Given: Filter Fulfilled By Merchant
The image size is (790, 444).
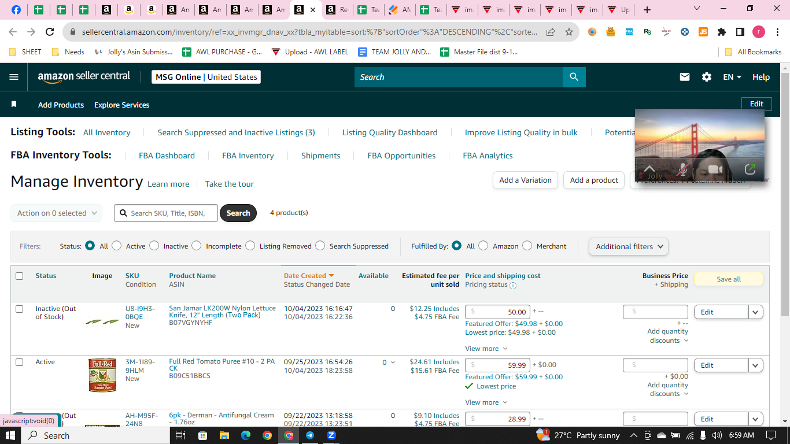Looking at the screenshot, I should tap(527, 246).
